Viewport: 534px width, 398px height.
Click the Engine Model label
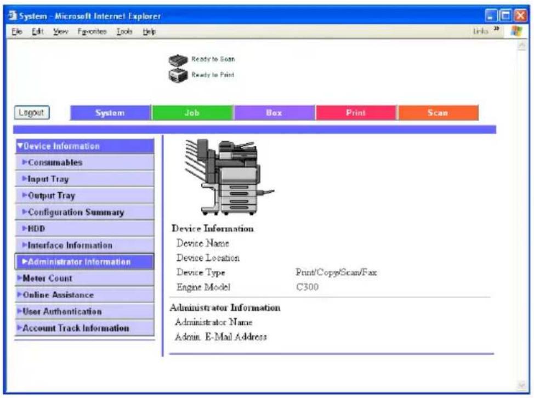tap(203, 287)
